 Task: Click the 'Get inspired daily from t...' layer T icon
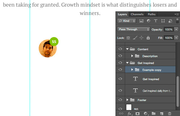(135, 90)
